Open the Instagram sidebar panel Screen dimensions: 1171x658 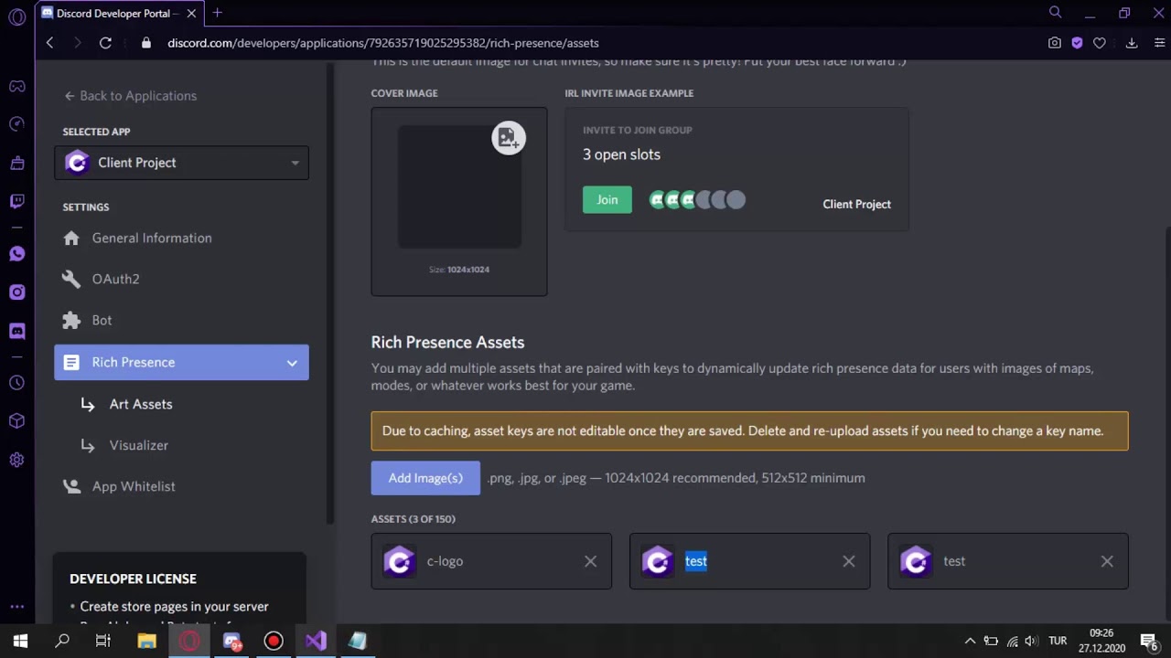click(x=16, y=292)
